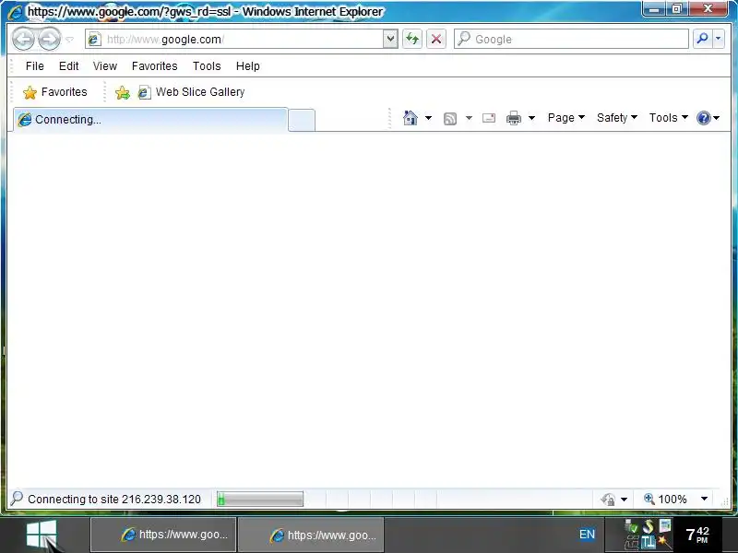Open the File menu

pos(35,66)
